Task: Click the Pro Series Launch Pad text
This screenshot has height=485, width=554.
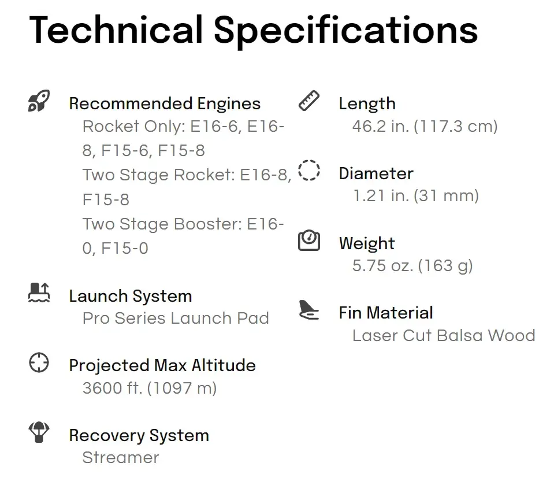Action: [176, 318]
